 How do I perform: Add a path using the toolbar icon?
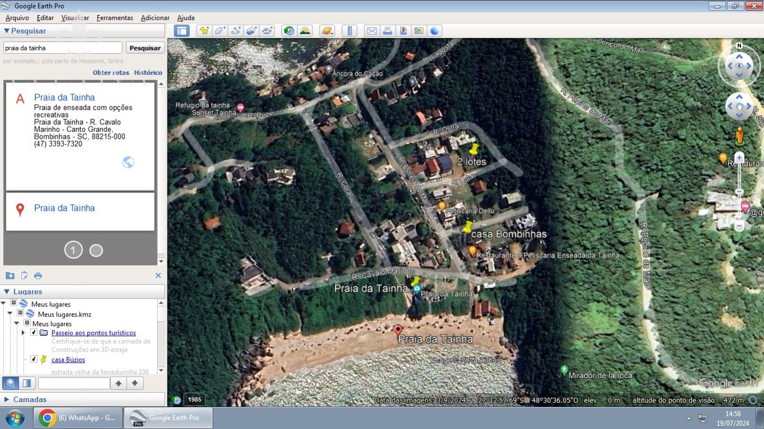coord(236,31)
